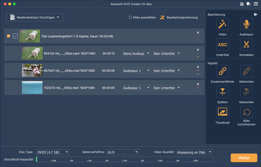
Task: Open the feedback chat bubble icon
Action: click(248, 4)
